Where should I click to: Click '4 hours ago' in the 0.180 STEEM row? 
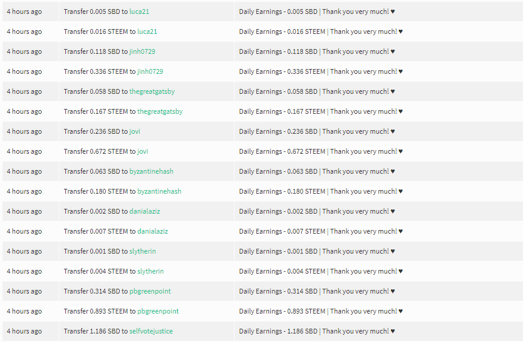[24, 192]
